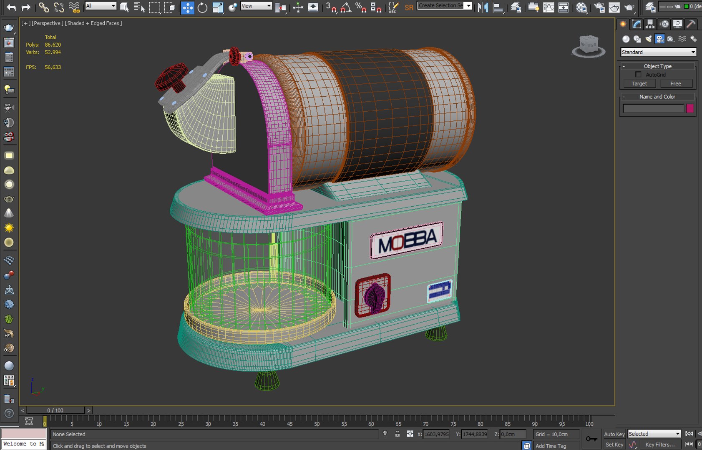Select the Select and Move tool
This screenshot has height=450, width=702.
coord(188,7)
